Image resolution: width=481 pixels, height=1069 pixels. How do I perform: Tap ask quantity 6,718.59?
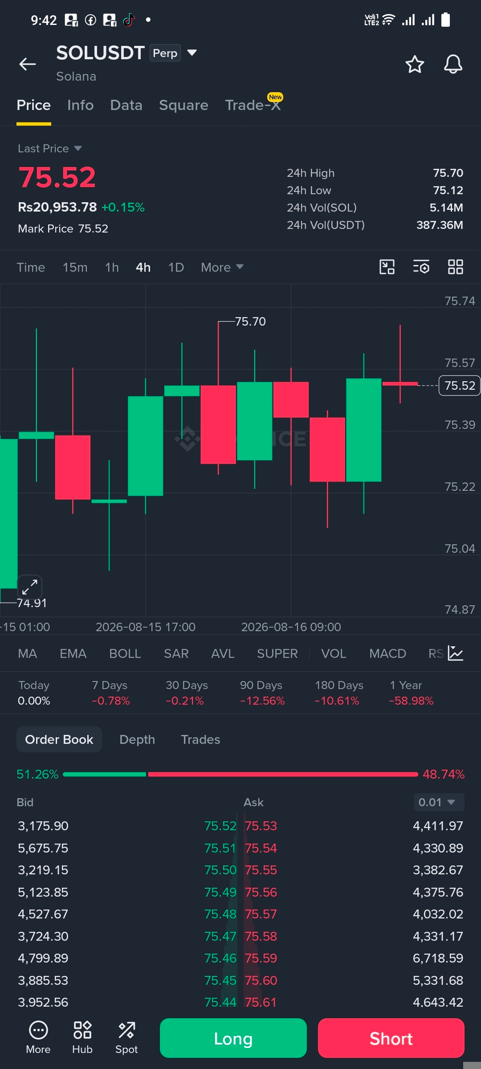438,958
